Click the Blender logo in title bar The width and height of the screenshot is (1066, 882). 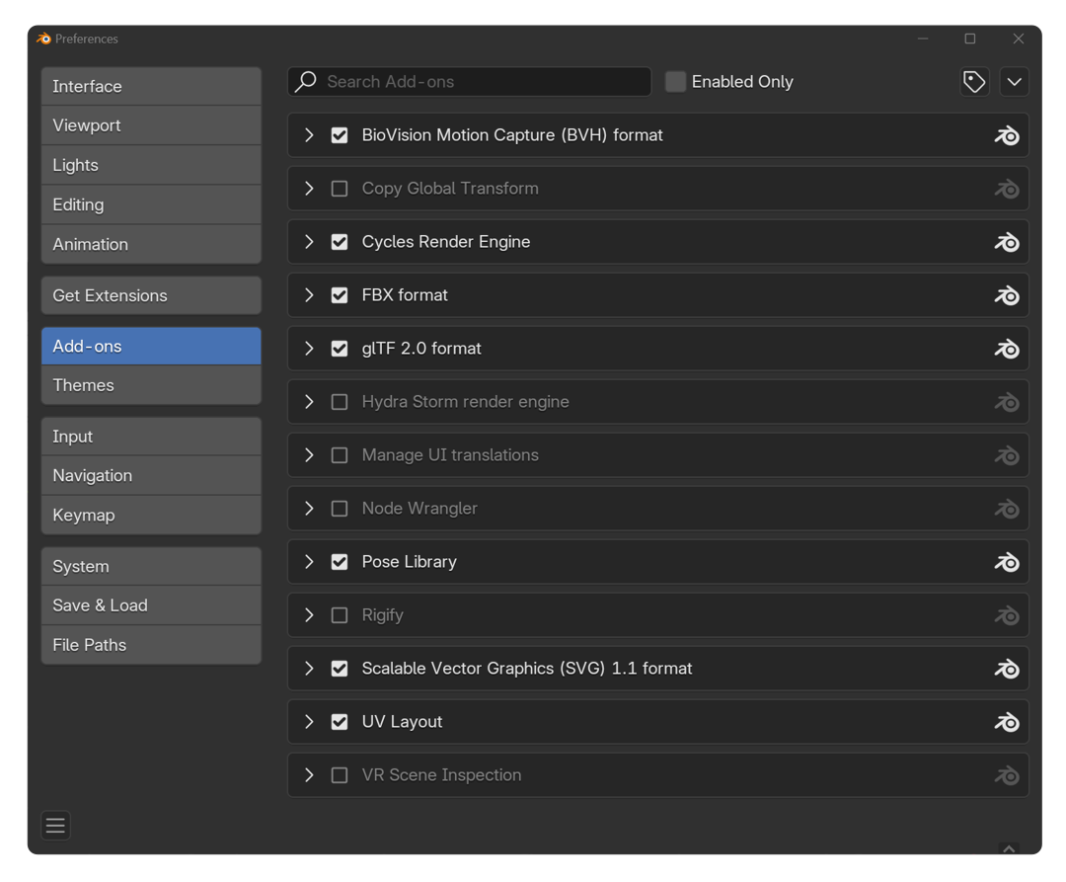click(x=44, y=39)
